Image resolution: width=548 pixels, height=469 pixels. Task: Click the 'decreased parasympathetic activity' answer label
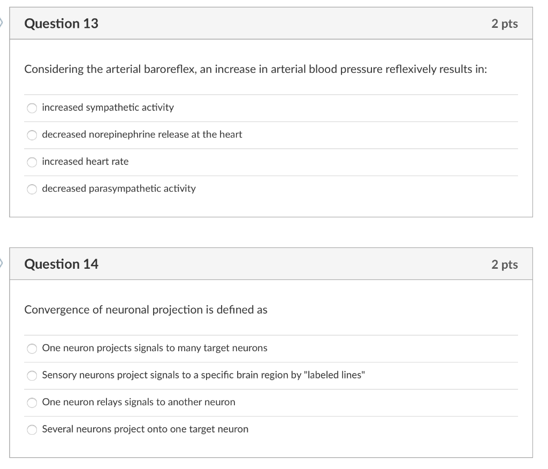(x=119, y=189)
